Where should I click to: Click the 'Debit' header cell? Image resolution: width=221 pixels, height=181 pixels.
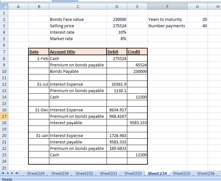tap(117, 52)
